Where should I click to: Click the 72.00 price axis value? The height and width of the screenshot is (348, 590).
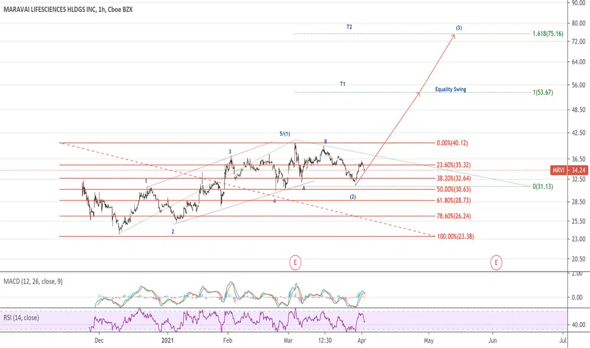[579, 41]
